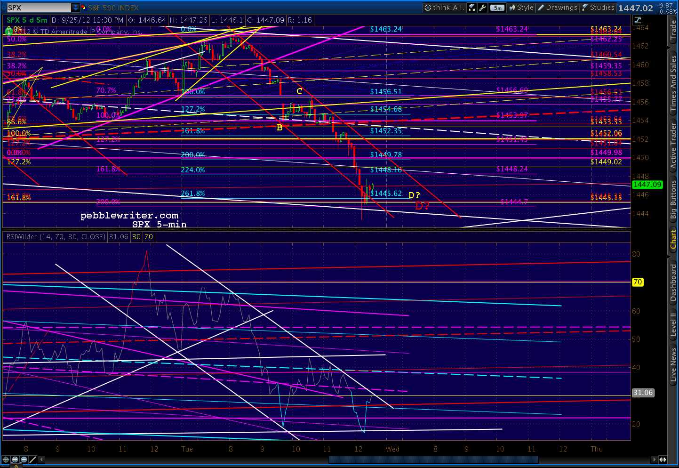The height and width of the screenshot is (468, 679).
Task: Click the color-link squares icon near SPX
Action: [x=84, y=8]
